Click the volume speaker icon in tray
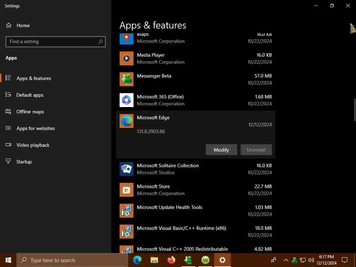This screenshot has height=267, width=356. point(311,260)
